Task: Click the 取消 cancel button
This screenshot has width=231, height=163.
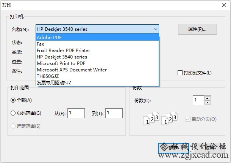Action: [x=209, y=148]
